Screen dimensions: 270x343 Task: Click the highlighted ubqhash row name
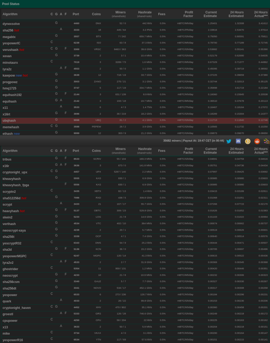point(9,121)
